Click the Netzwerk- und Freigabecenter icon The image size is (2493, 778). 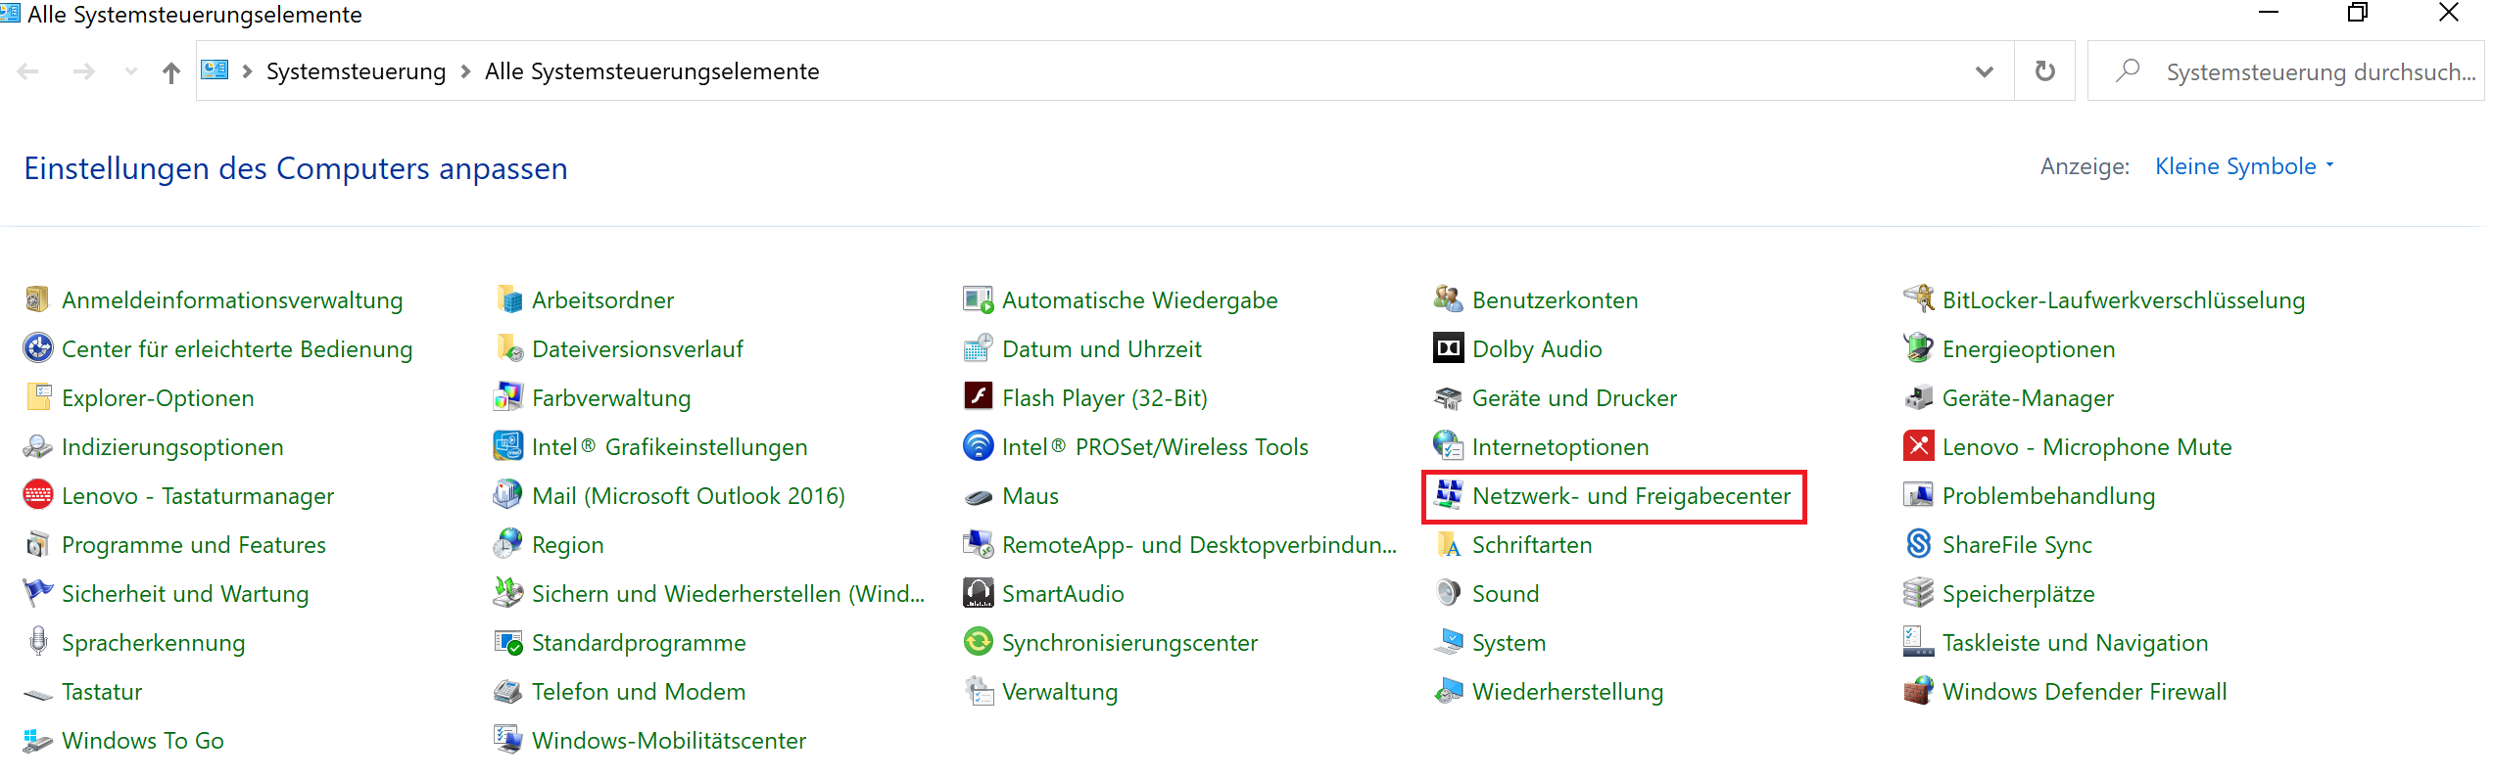pyautogui.click(x=1448, y=495)
